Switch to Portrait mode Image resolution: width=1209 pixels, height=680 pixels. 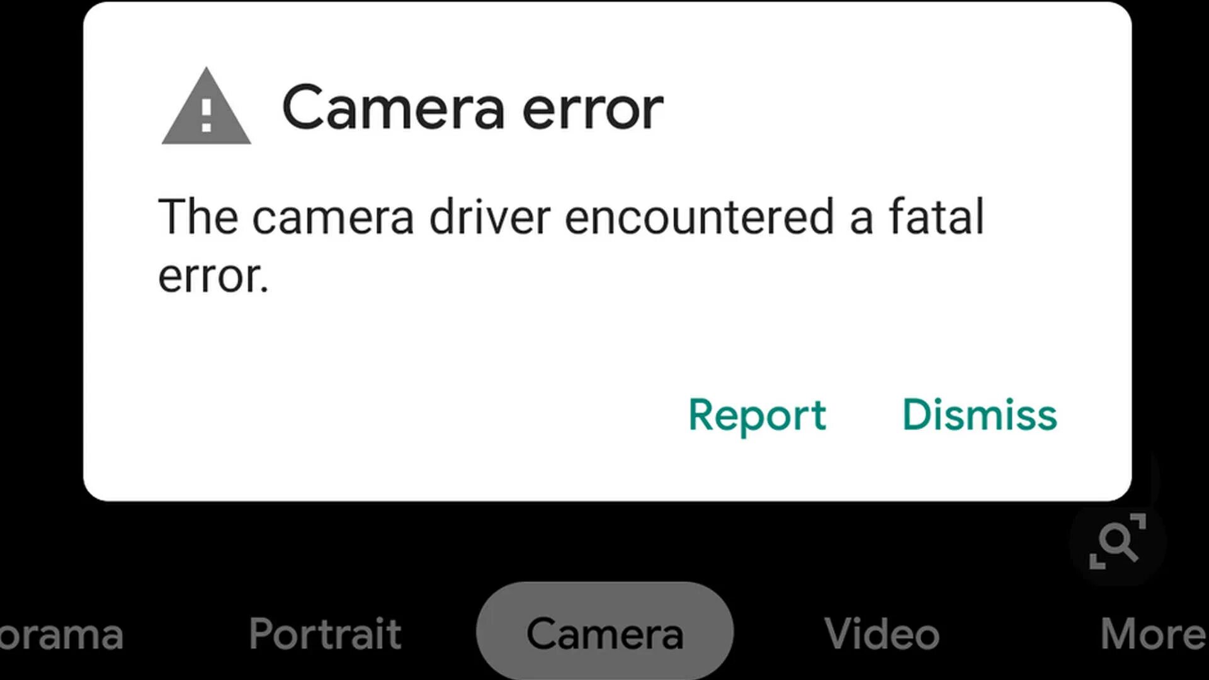click(x=325, y=633)
